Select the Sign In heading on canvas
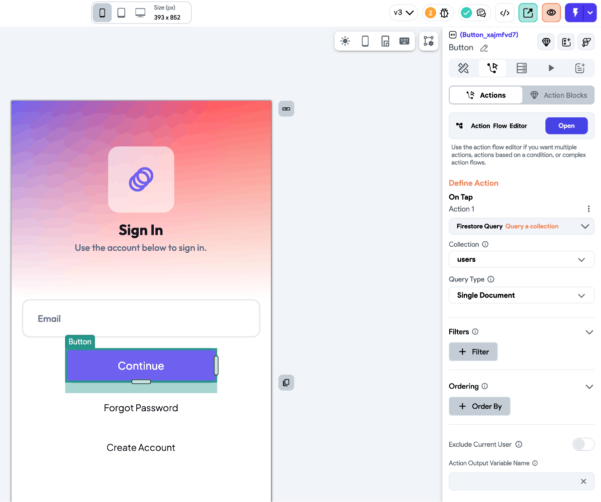This screenshot has height=502, width=601. pyautogui.click(x=141, y=230)
